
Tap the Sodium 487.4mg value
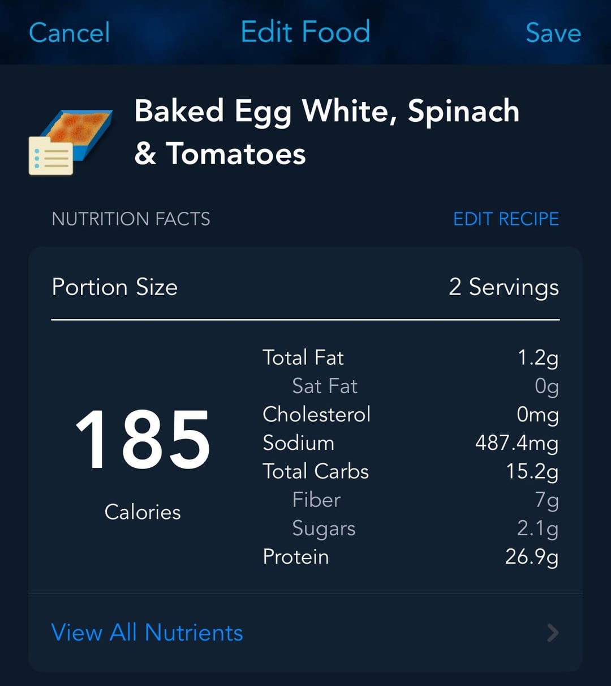click(x=517, y=443)
